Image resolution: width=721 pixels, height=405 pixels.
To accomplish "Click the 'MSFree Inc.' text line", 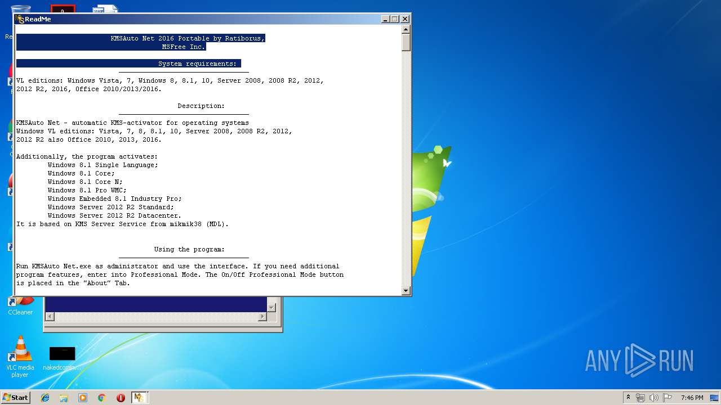I will click(x=184, y=47).
